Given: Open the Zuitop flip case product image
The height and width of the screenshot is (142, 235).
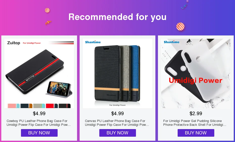Looking at the screenshot, I should [39, 73].
